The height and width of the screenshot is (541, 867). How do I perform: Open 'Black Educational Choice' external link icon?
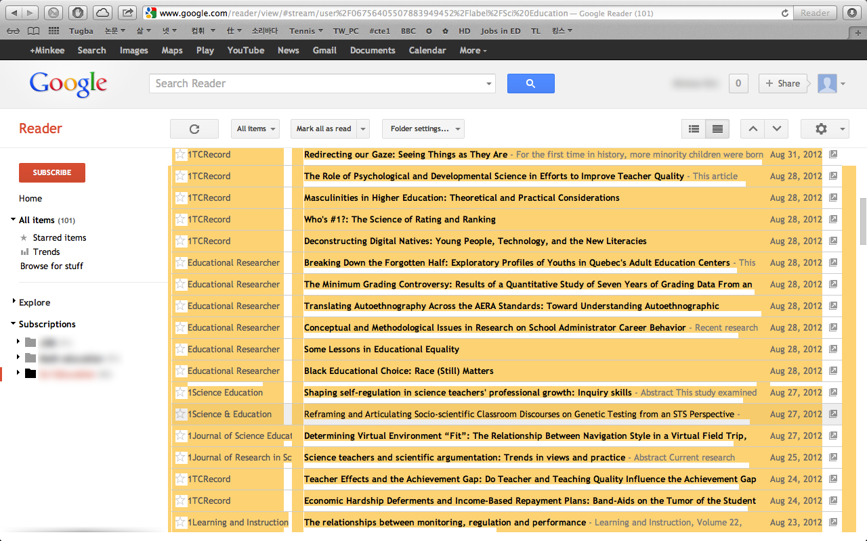833,371
